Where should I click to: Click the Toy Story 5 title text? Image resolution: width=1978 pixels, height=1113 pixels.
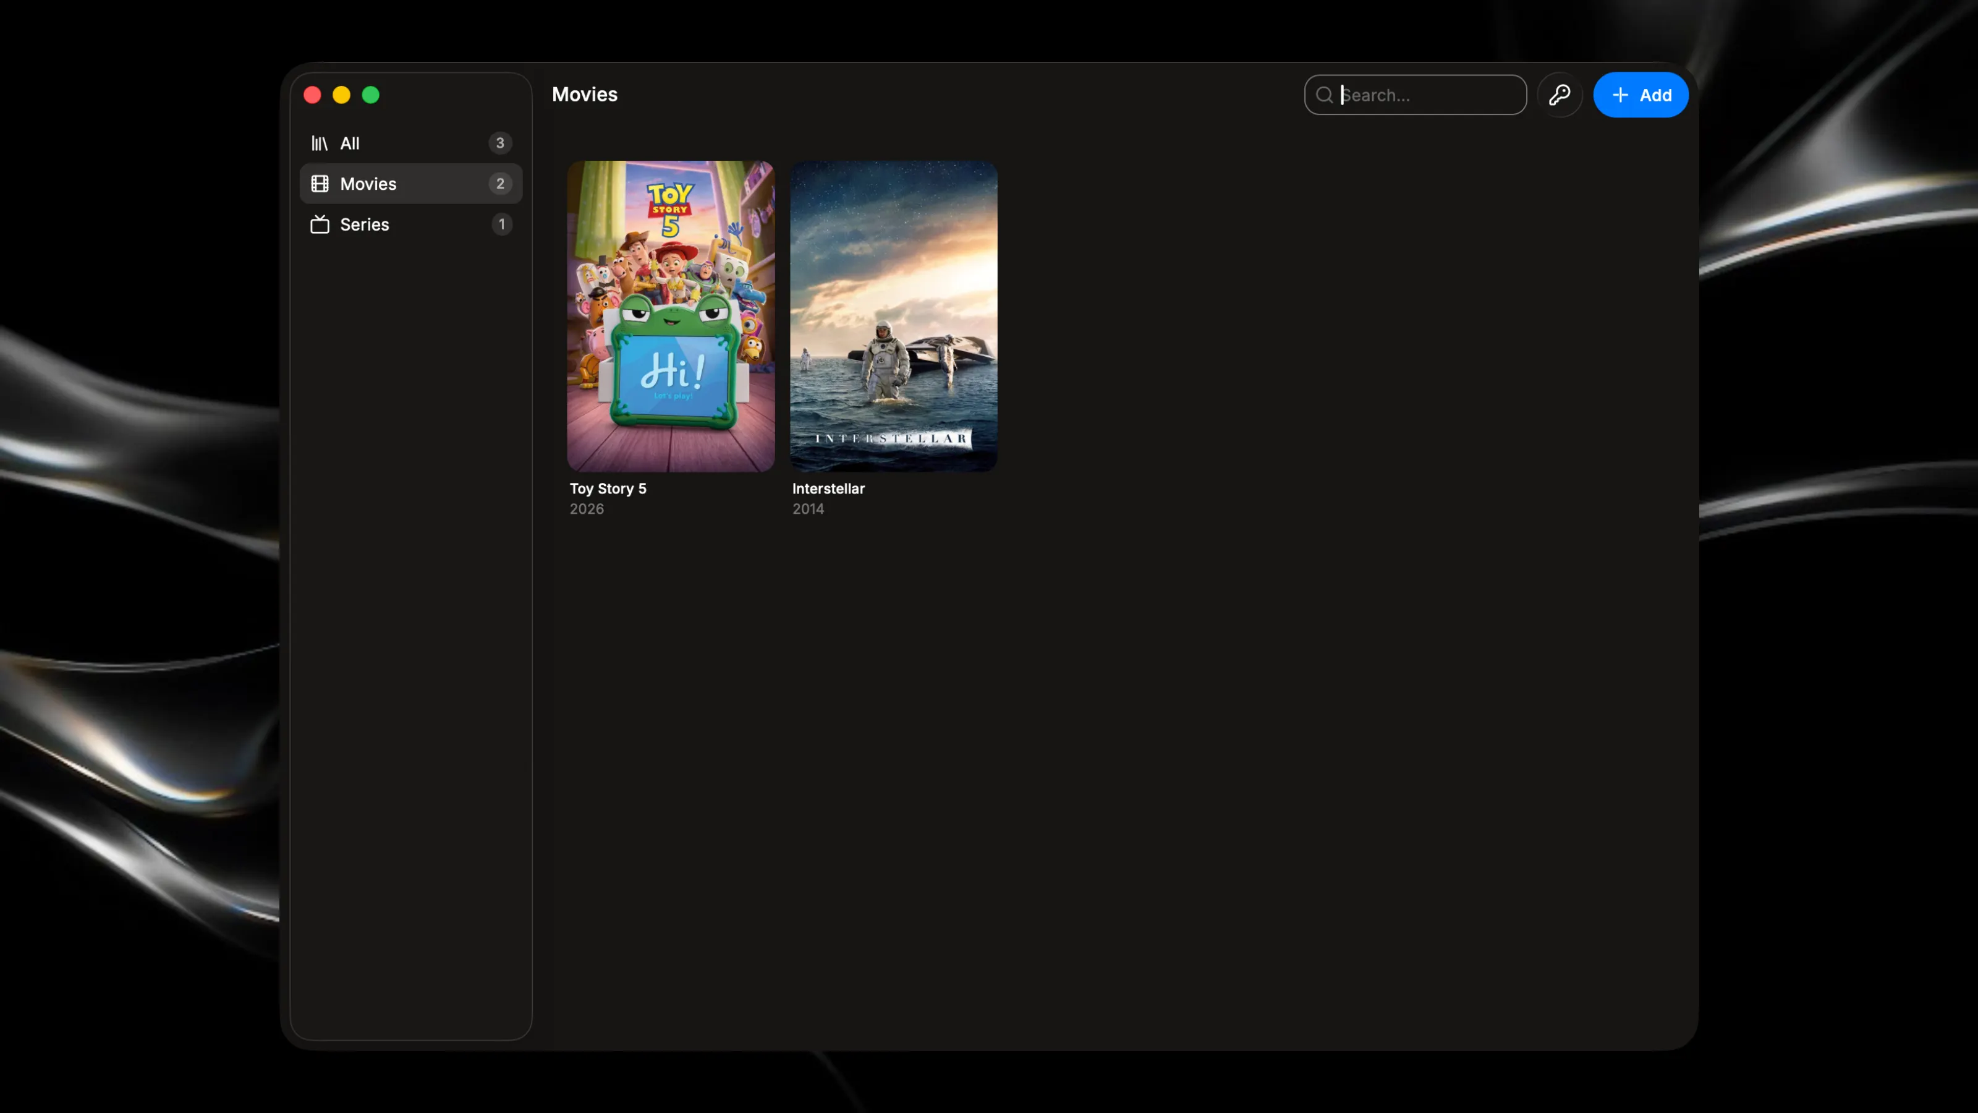point(608,488)
